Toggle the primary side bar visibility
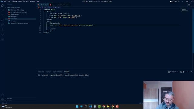Image resolution: width=194 pixels, height=109 pixels. (171, 2)
